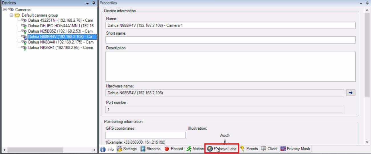Image resolution: width=371 pixels, height=154 pixels.
Task: Open the Fisheye Lens tab
Action: (x=222, y=149)
